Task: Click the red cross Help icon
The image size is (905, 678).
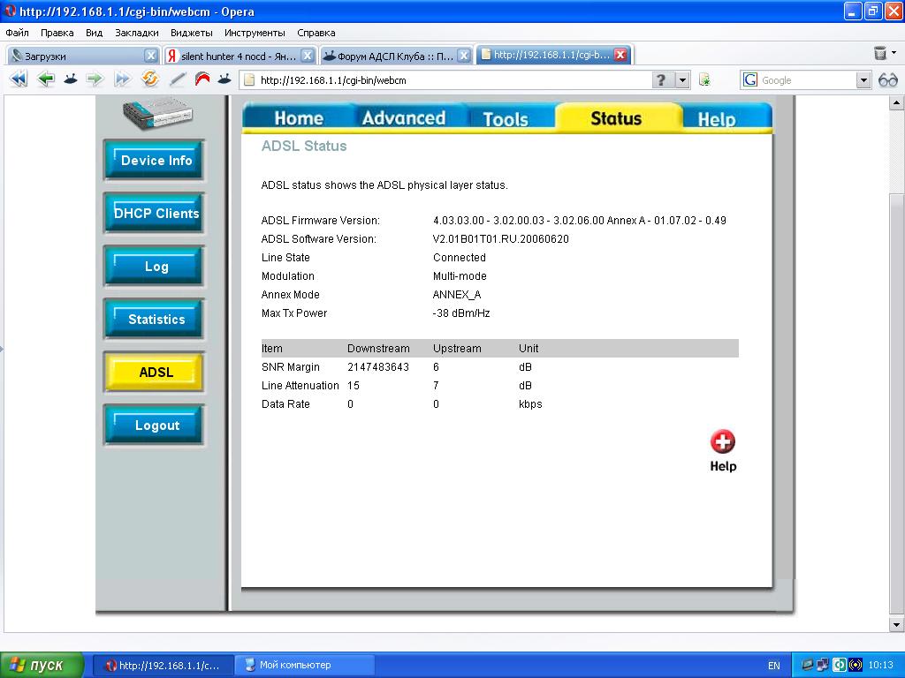Action: (722, 442)
